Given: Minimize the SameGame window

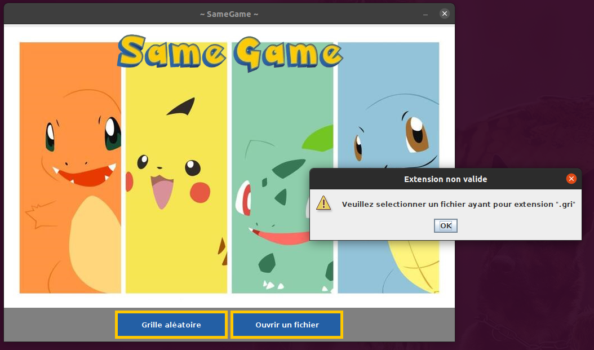Looking at the screenshot, I should pyautogui.click(x=425, y=14).
